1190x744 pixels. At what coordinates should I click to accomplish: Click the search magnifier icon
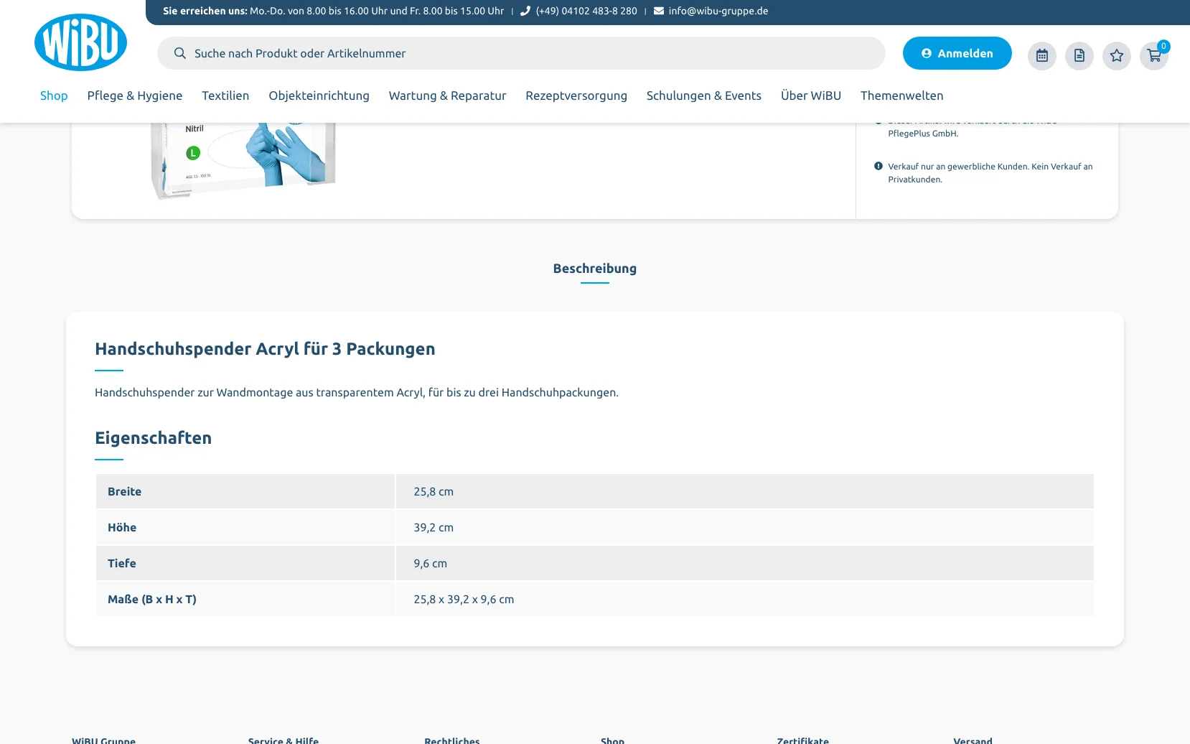(x=180, y=53)
